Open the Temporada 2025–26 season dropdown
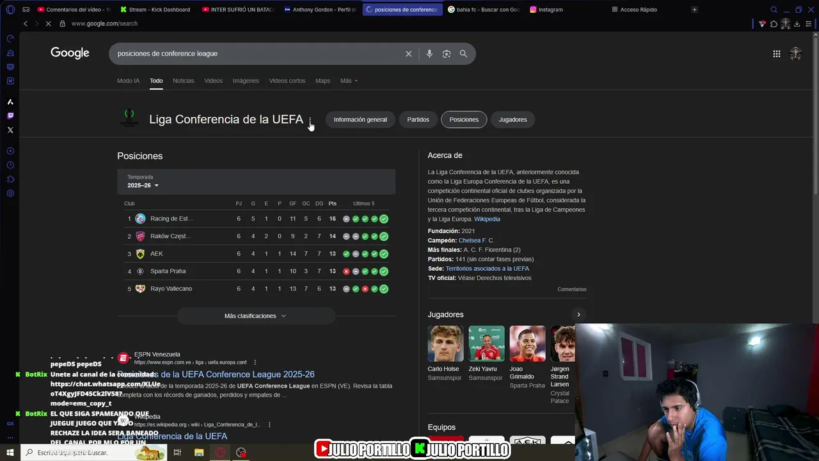819x461 pixels. click(x=143, y=186)
